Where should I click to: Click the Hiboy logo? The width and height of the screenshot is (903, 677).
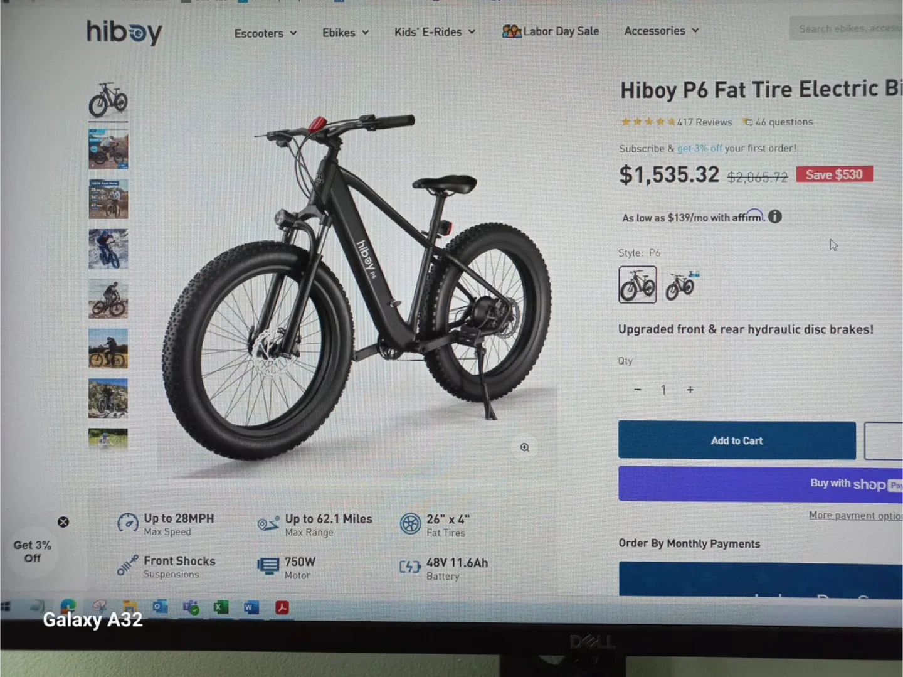(124, 33)
